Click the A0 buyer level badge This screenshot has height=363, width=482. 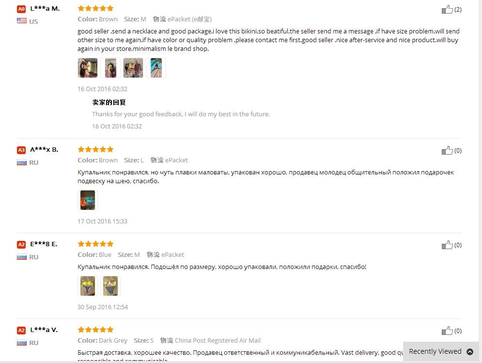click(x=21, y=9)
